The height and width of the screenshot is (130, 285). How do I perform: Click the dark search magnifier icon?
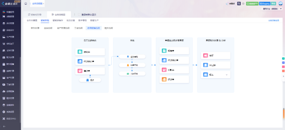(239, 3)
